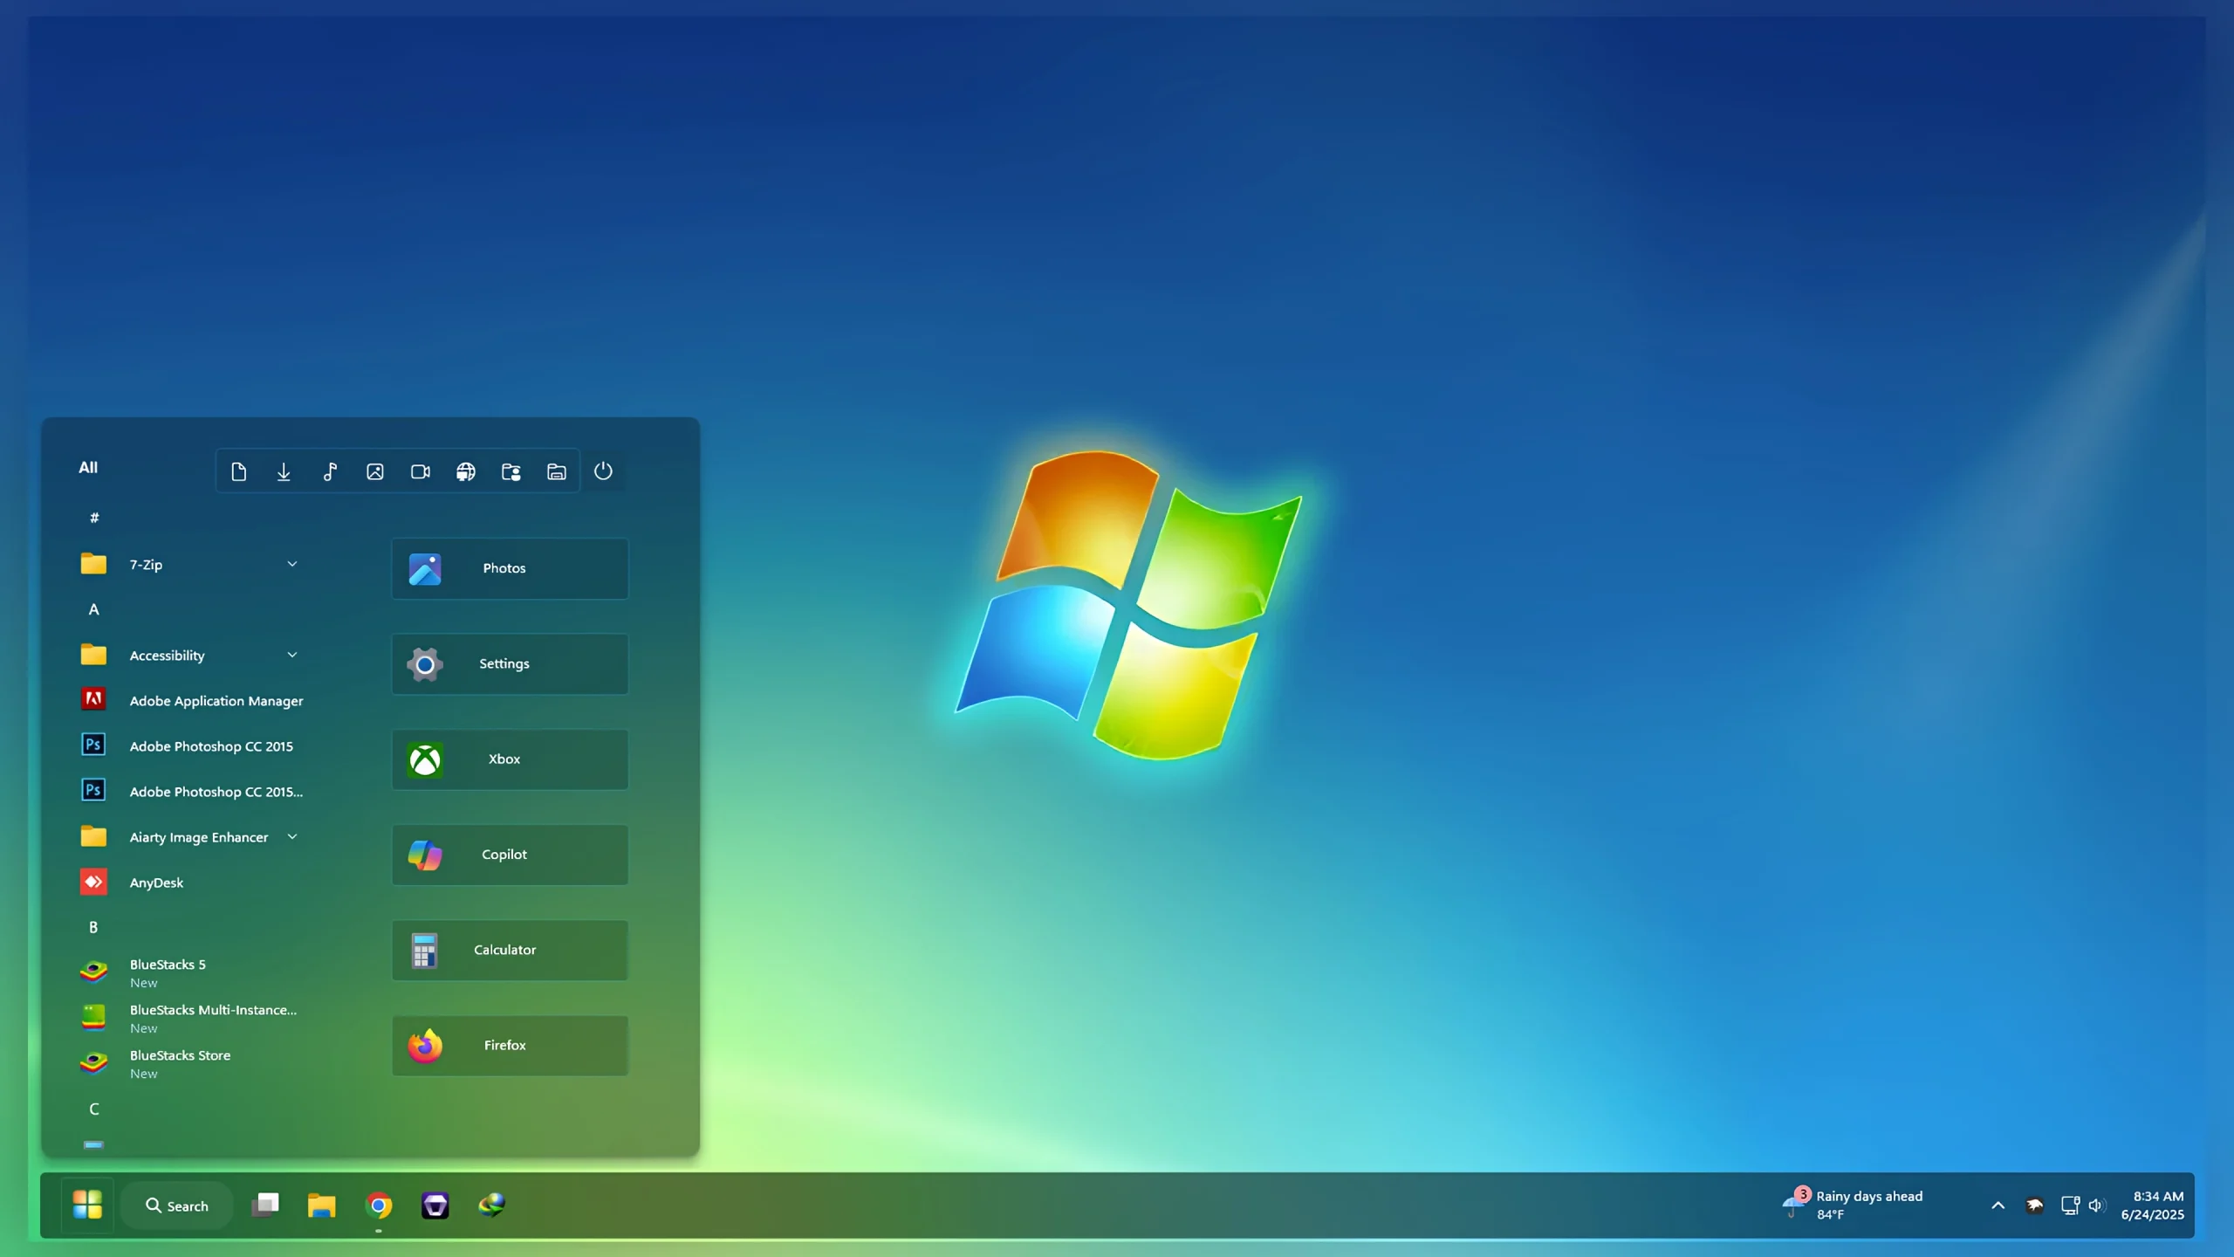The image size is (2234, 1257).
Task: Switch to Google Chrome on the taskbar
Action: (379, 1205)
